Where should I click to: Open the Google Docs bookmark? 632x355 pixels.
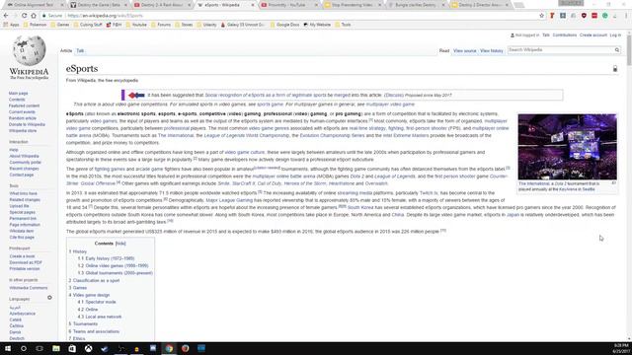coord(284,25)
